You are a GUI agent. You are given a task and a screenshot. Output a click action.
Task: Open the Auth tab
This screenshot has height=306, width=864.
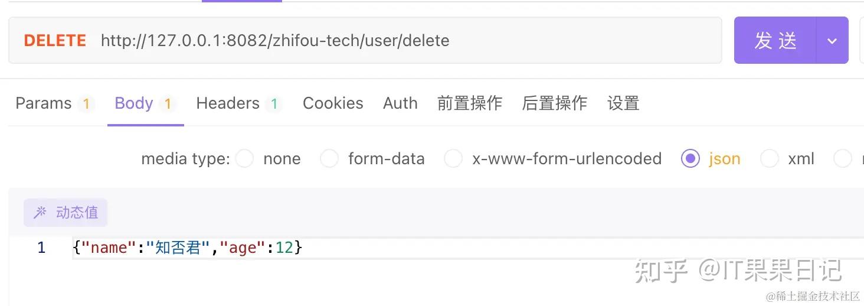(x=400, y=103)
